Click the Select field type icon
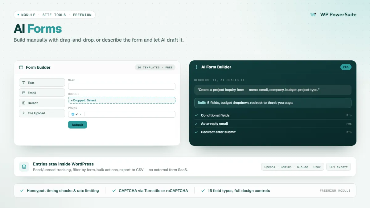The height and width of the screenshot is (208, 370). 24,103
